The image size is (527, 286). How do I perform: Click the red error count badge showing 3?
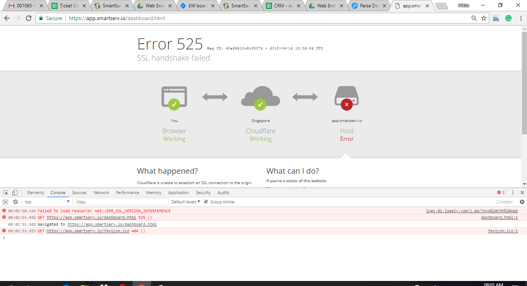pos(501,193)
